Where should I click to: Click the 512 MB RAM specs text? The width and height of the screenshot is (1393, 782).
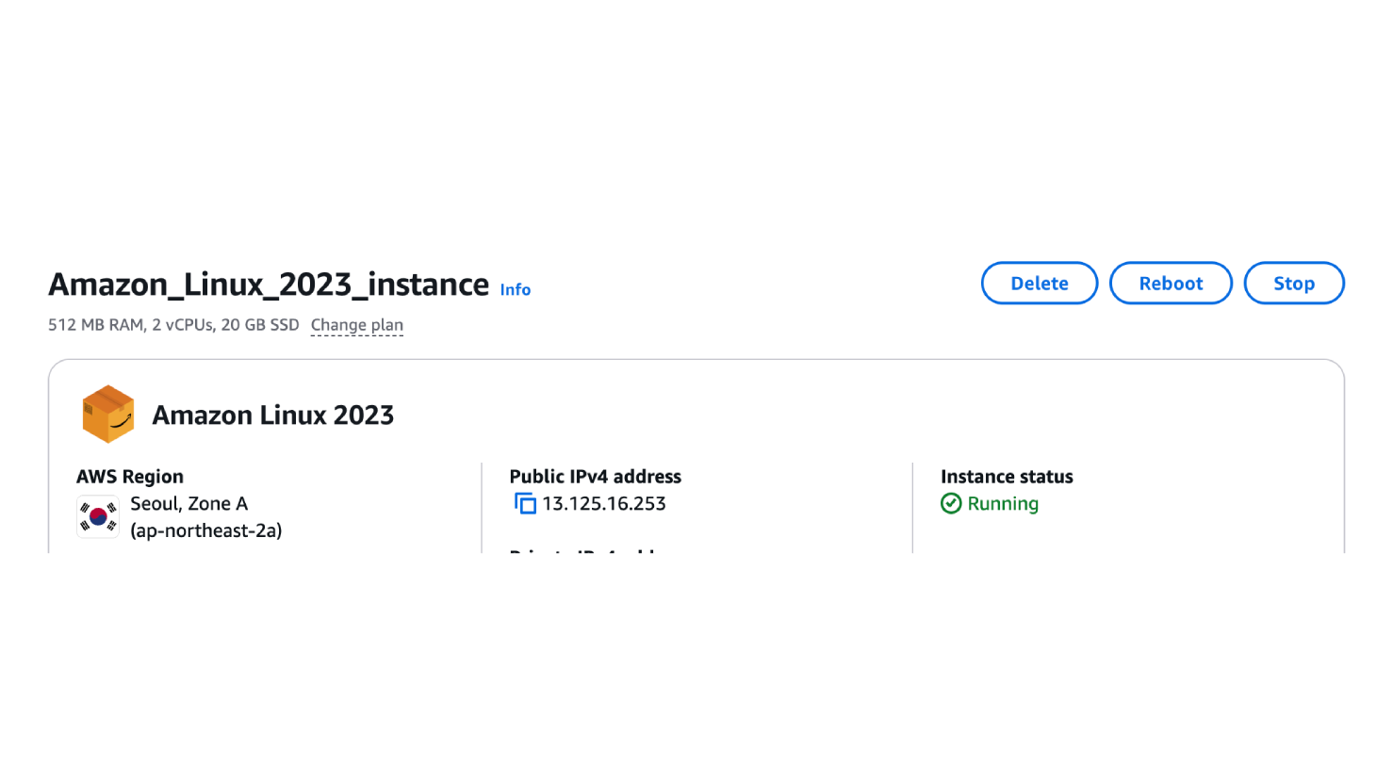(173, 325)
